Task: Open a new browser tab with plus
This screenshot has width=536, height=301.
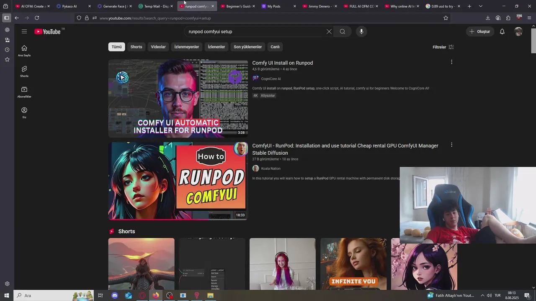Action: (x=469, y=6)
